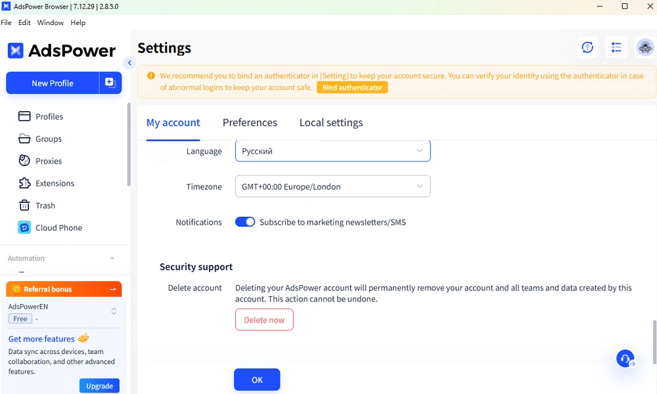
Task: Click the AdsPower icon in title bar
Action: coord(6,7)
